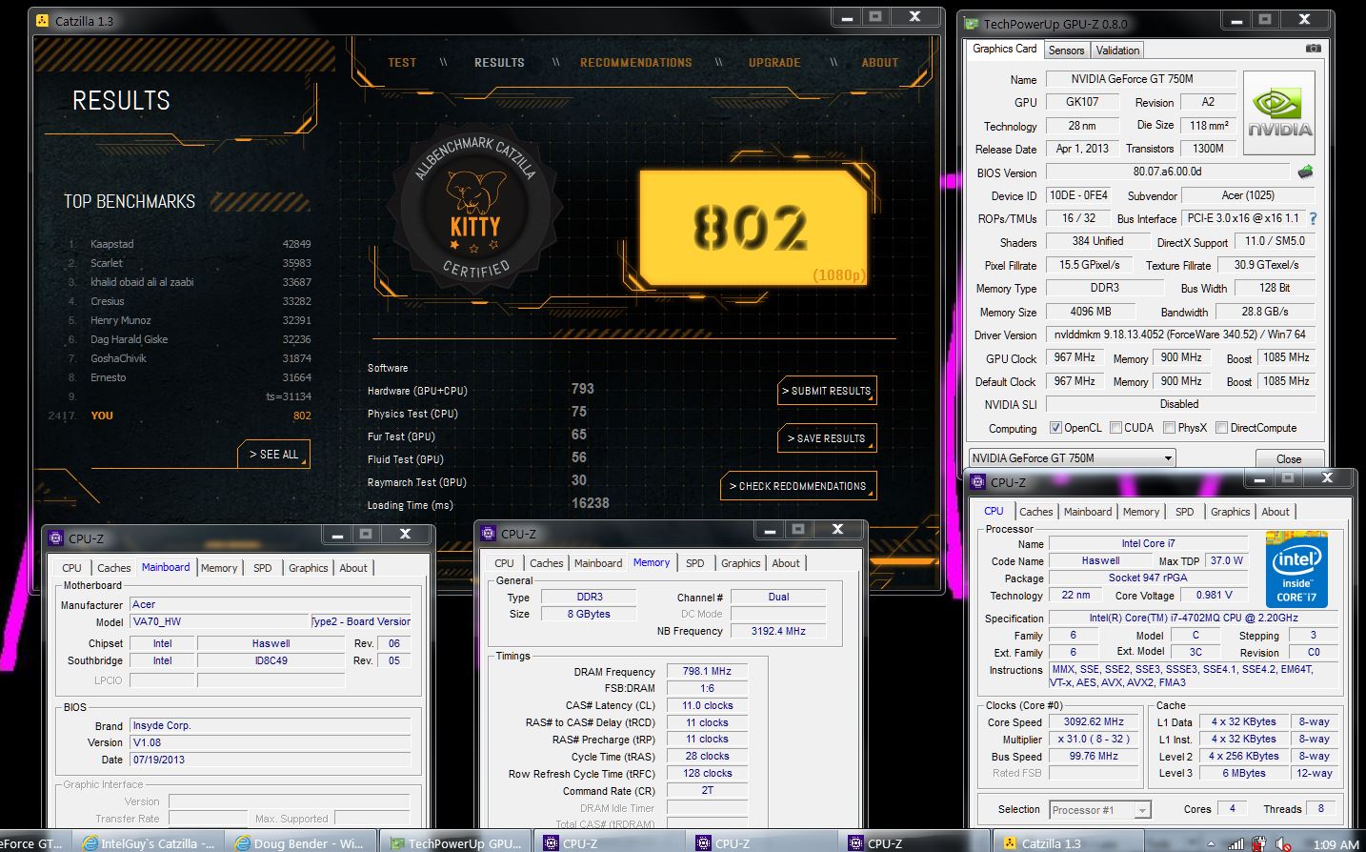Save BIOS using the green chip icon
This screenshot has height=852, width=1366.
coord(1305,172)
